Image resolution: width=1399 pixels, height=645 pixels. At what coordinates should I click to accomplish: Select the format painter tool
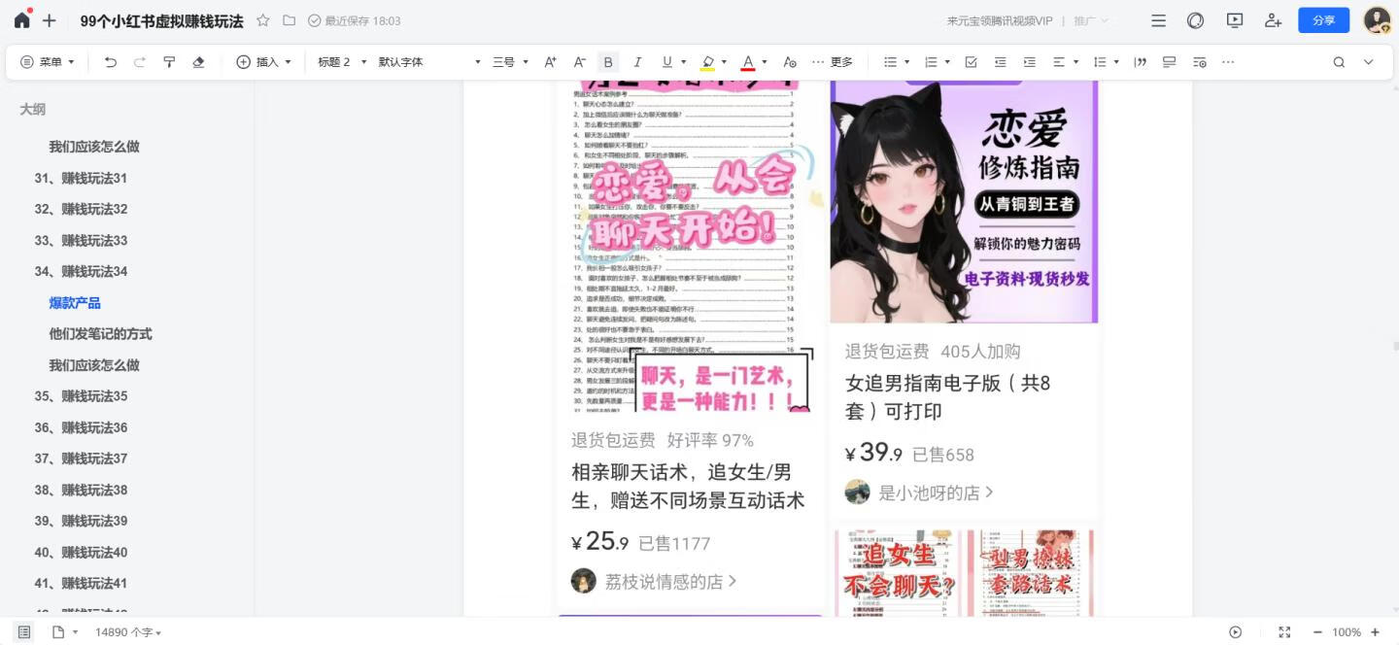[169, 61]
